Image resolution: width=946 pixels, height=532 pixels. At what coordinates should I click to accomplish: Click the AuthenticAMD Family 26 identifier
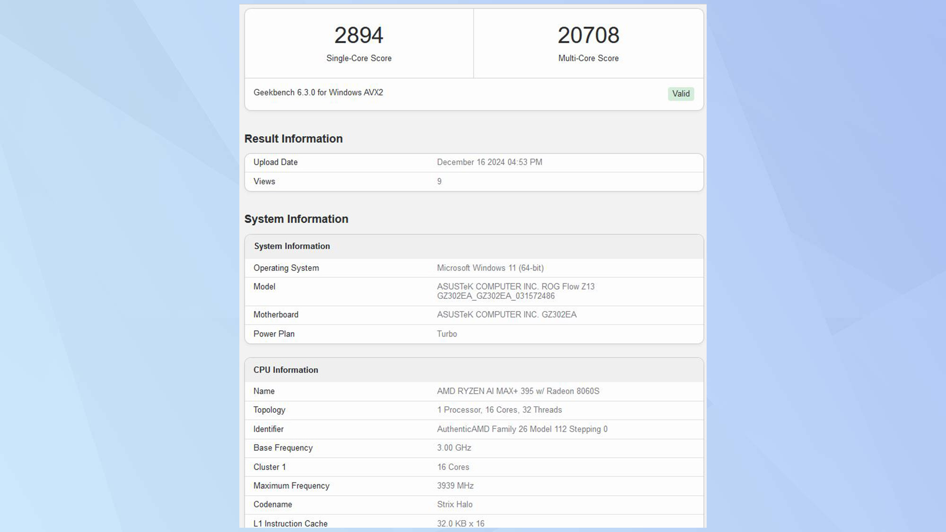point(522,429)
